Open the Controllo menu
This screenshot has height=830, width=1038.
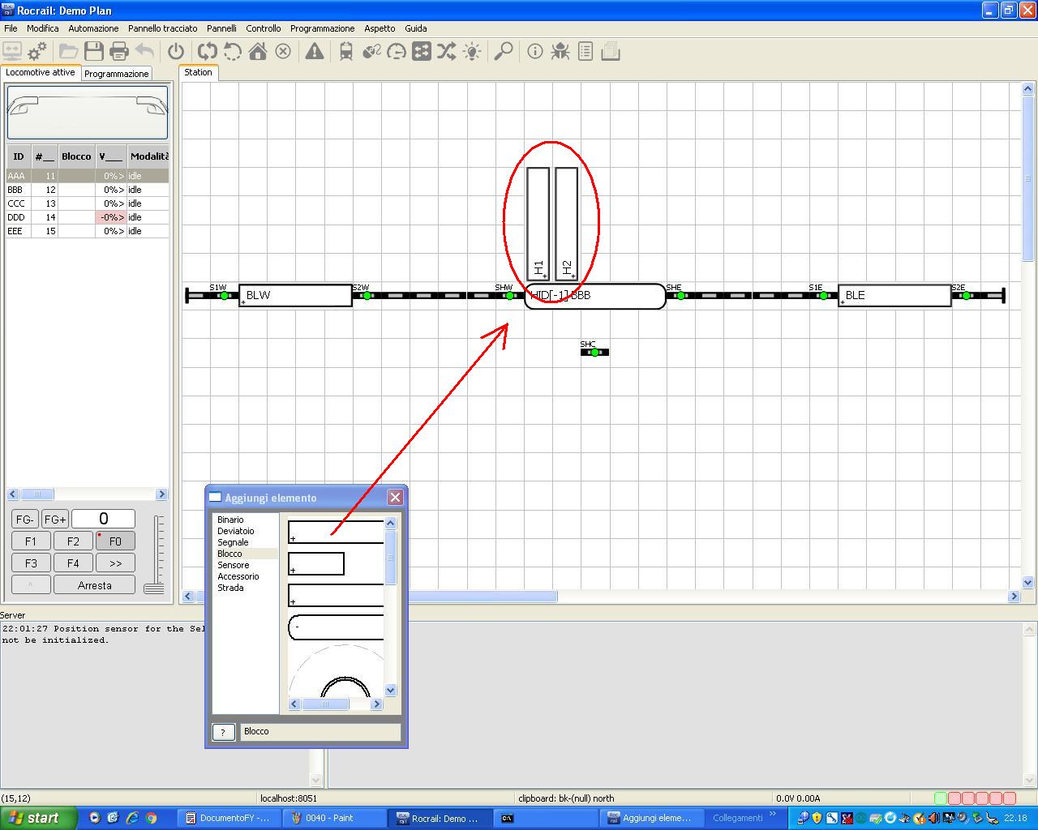[264, 28]
